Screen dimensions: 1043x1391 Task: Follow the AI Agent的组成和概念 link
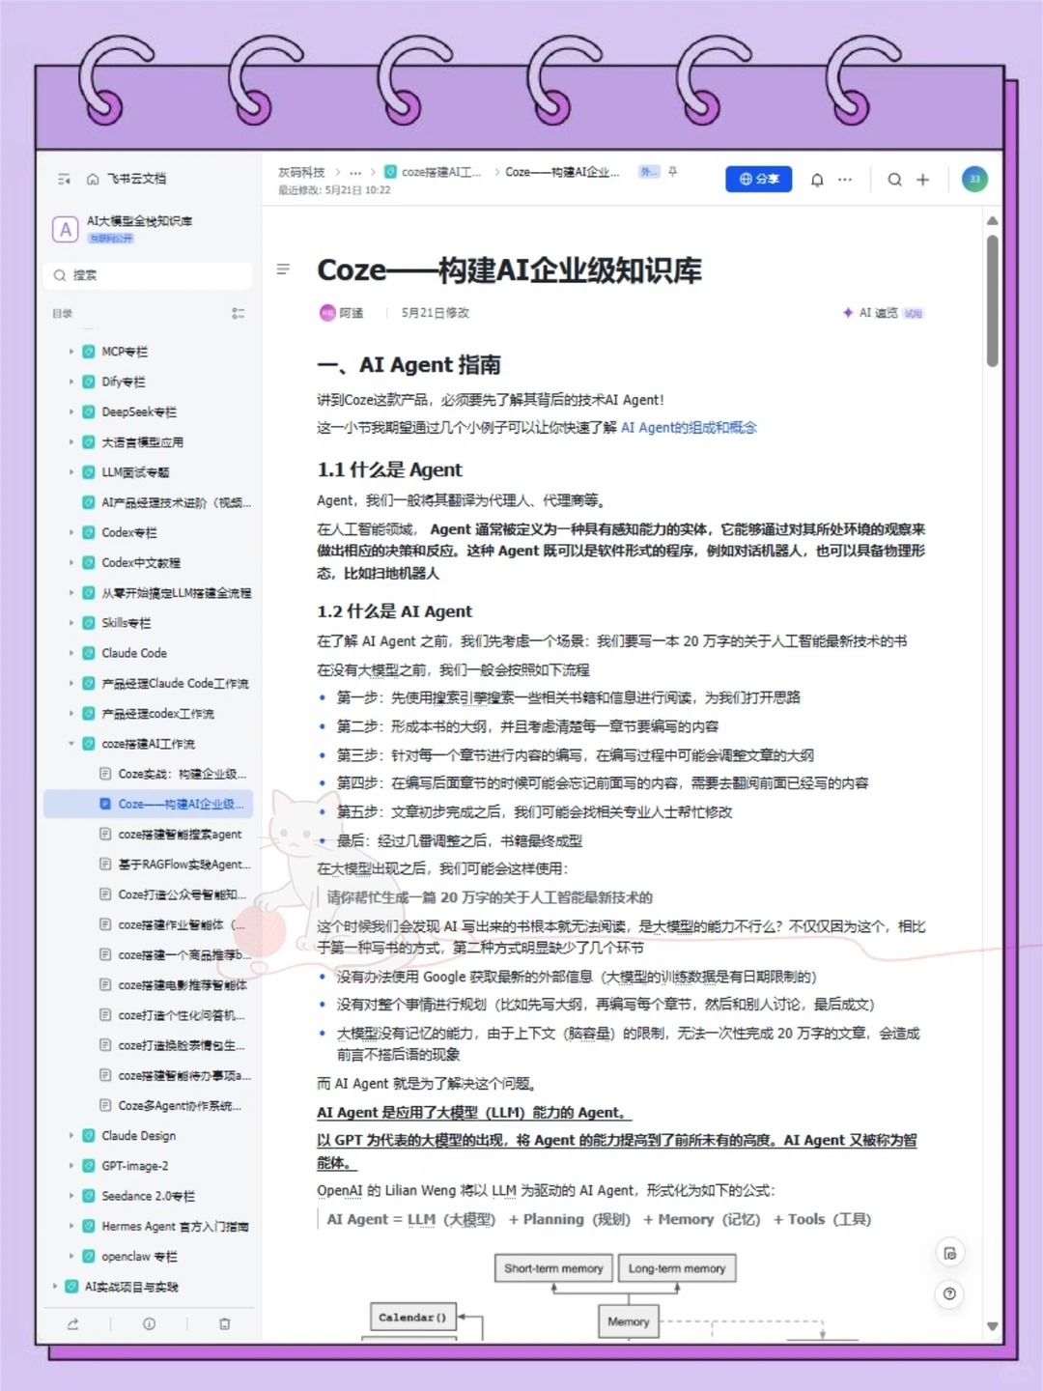click(689, 428)
